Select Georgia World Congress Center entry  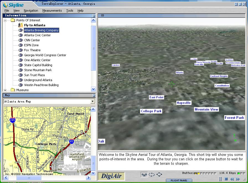(45, 55)
